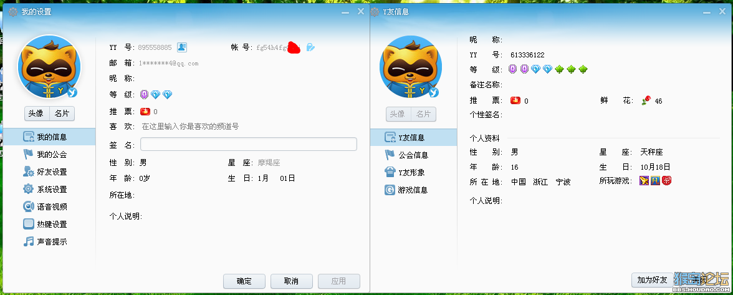
Task: Click the red 推票 icon in 我的设置
Action: (145, 111)
